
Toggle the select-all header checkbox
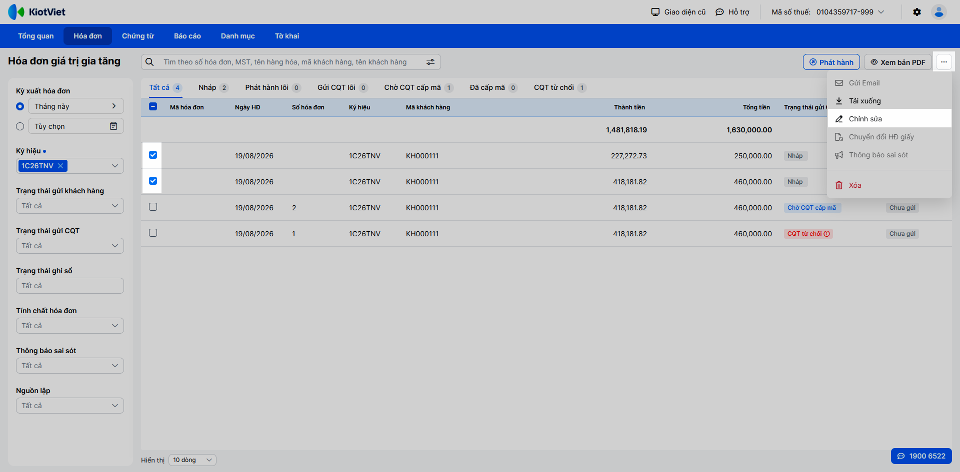point(153,106)
